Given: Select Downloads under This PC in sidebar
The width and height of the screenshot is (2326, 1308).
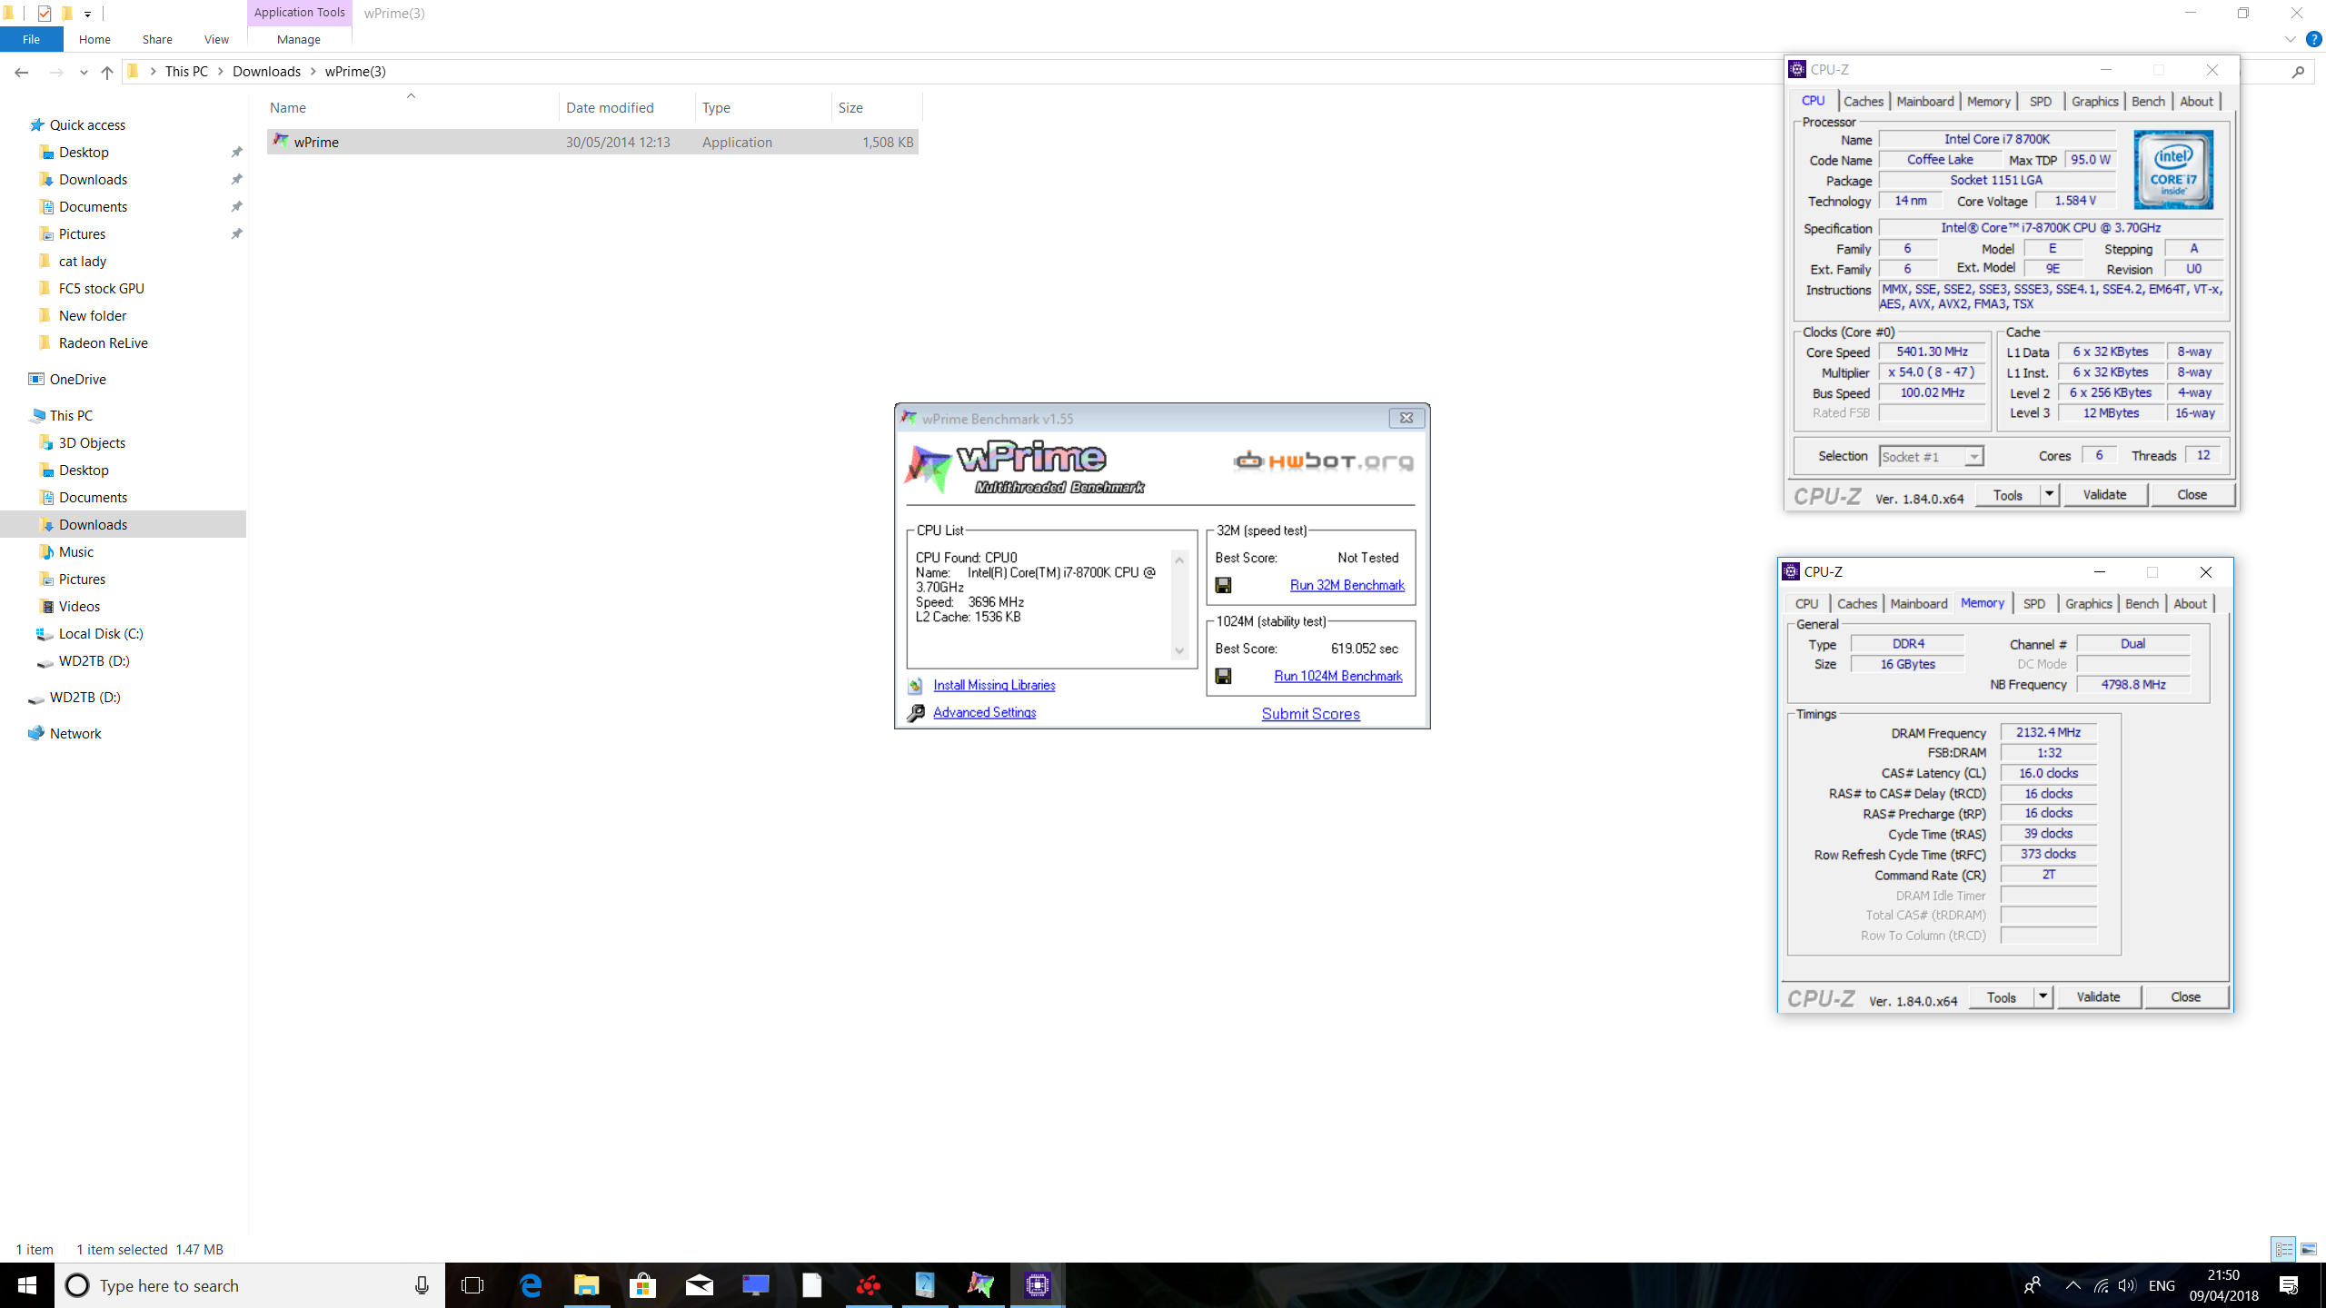Looking at the screenshot, I should [93, 525].
